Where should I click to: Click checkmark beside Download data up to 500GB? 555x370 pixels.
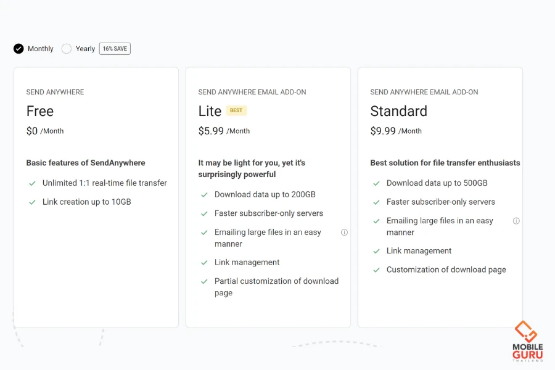(x=376, y=183)
